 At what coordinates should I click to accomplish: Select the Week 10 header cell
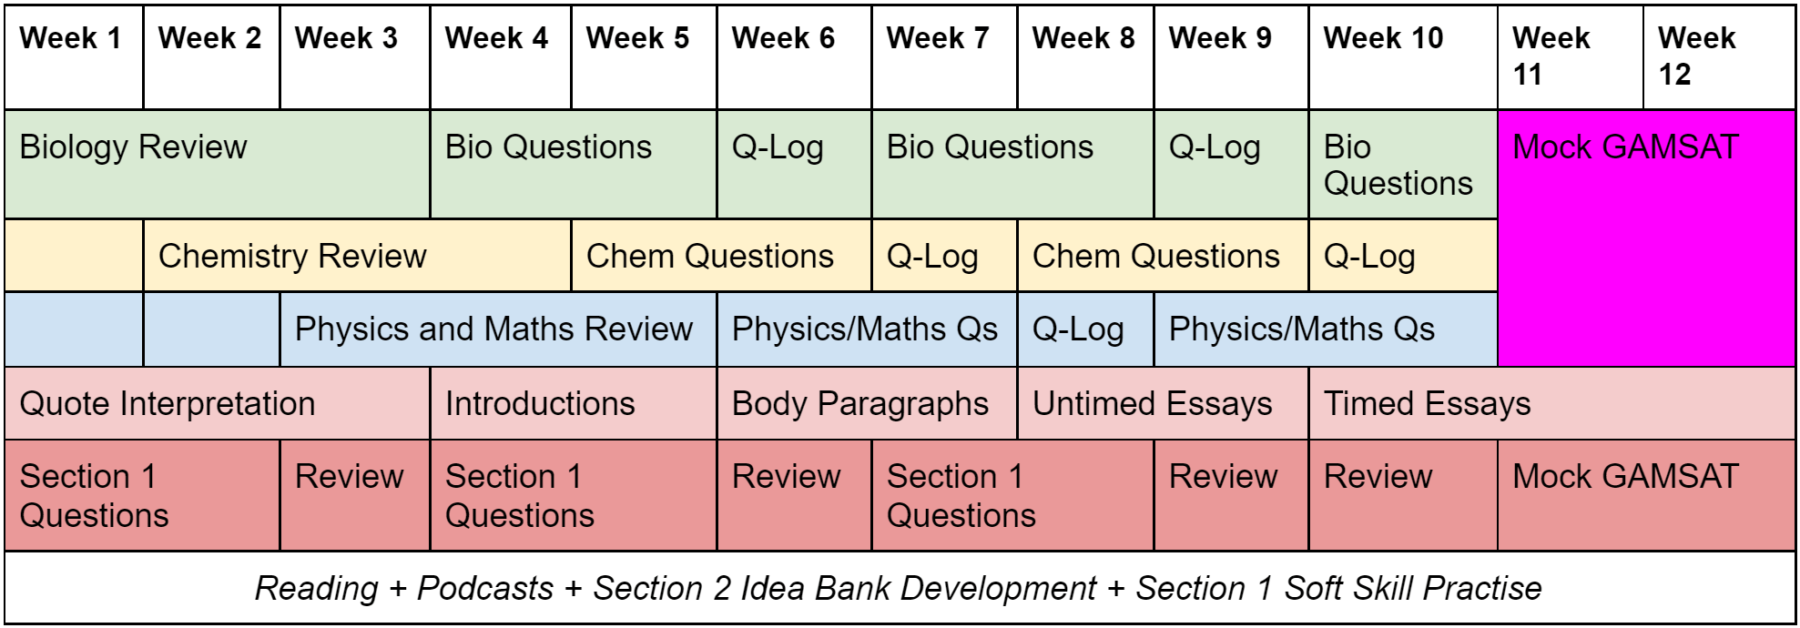pyautogui.click(x=1403, y=57)
